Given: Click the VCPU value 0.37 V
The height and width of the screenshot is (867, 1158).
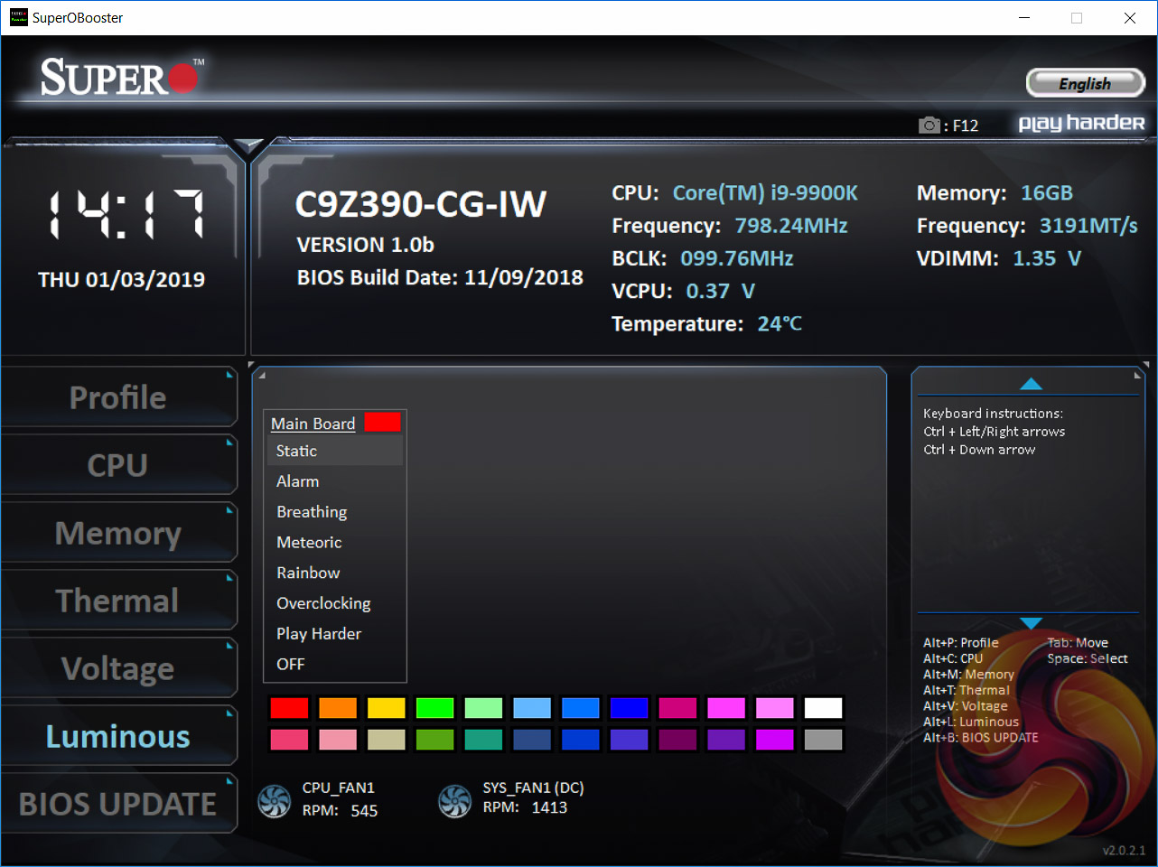Looking at the screenshot, I should coord(721,291).
